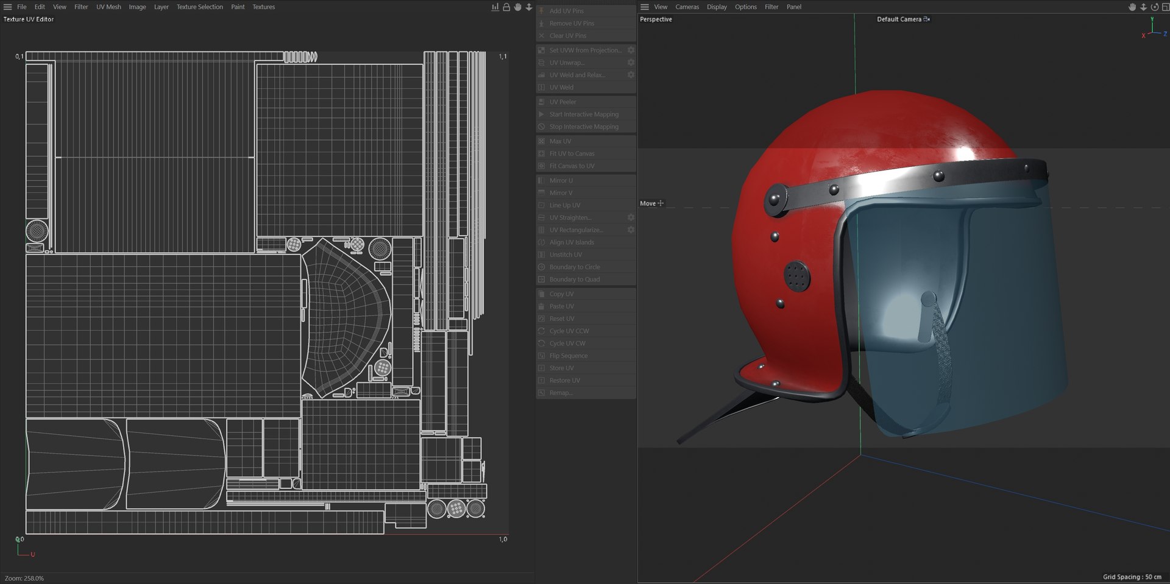Click the Mirror U icon
This screenshot has height=584, width=1170.
click(x=541, y=180)
